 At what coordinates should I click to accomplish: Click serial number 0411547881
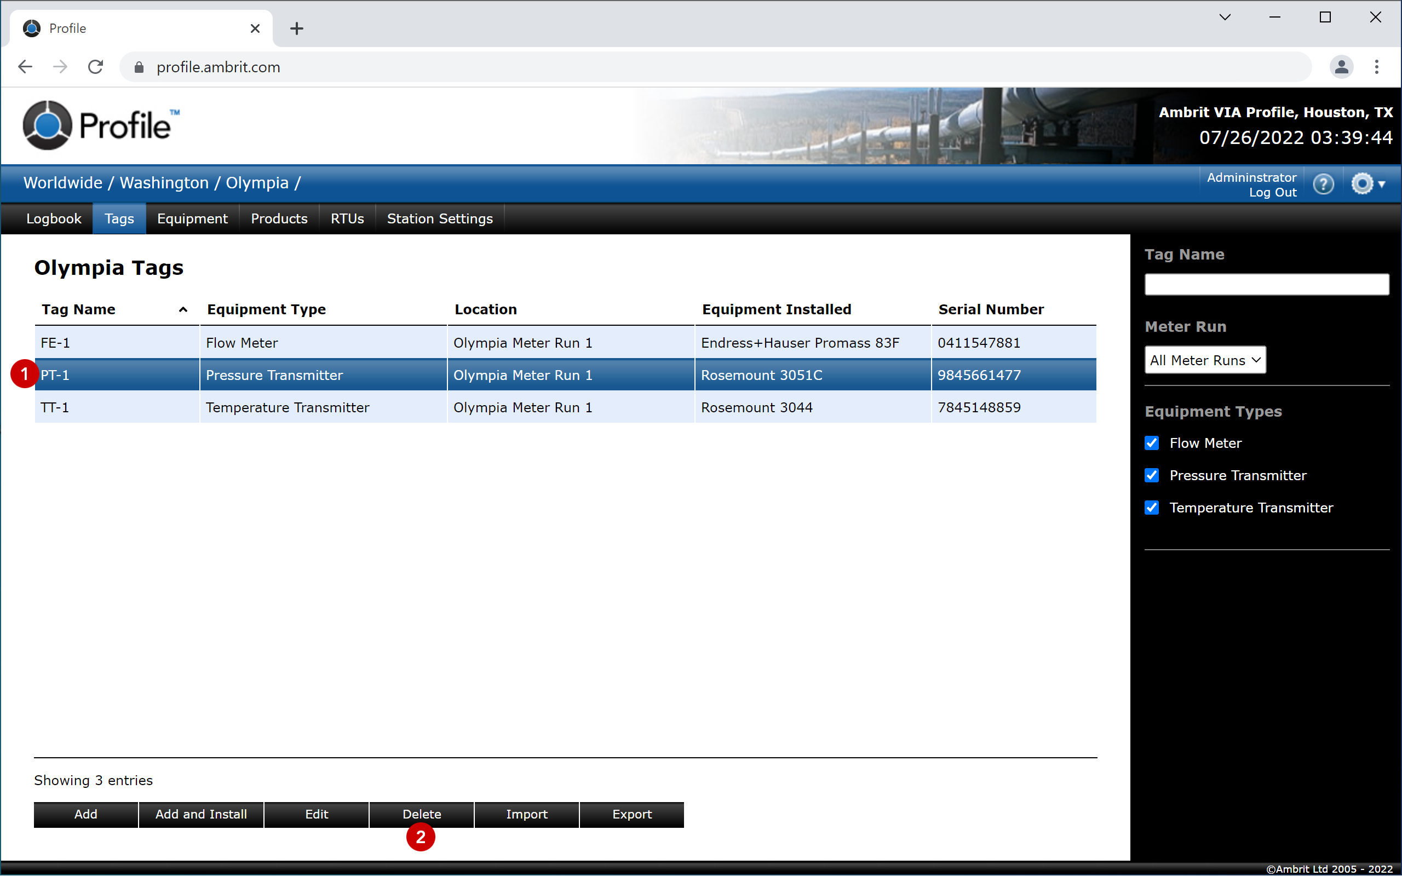pos(979,343)
